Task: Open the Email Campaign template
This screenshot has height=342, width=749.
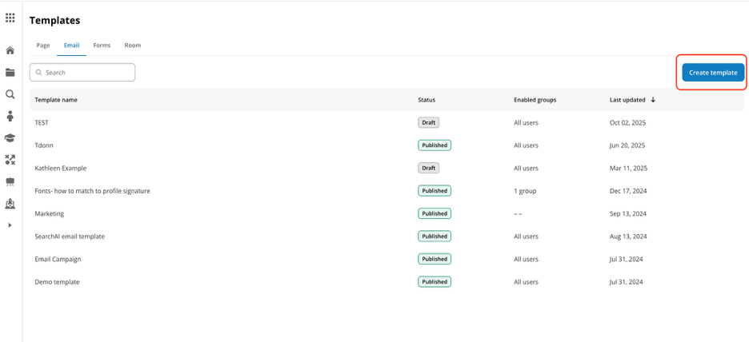Action: click(x=58, y=260)
